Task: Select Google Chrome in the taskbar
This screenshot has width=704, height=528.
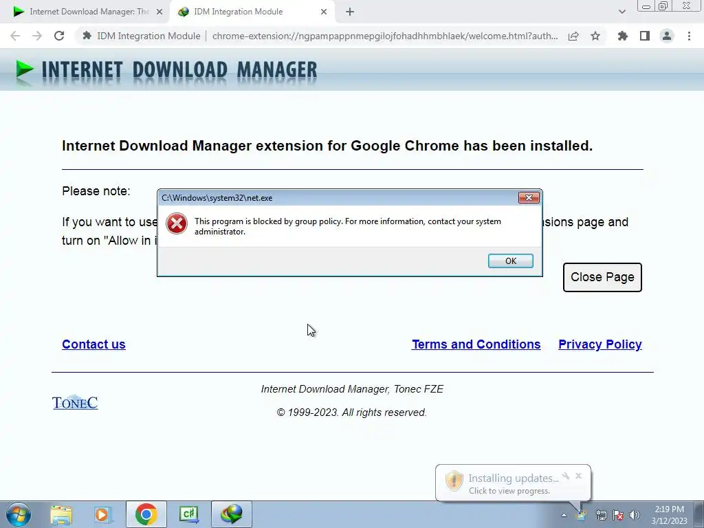Action: (146, 514)
